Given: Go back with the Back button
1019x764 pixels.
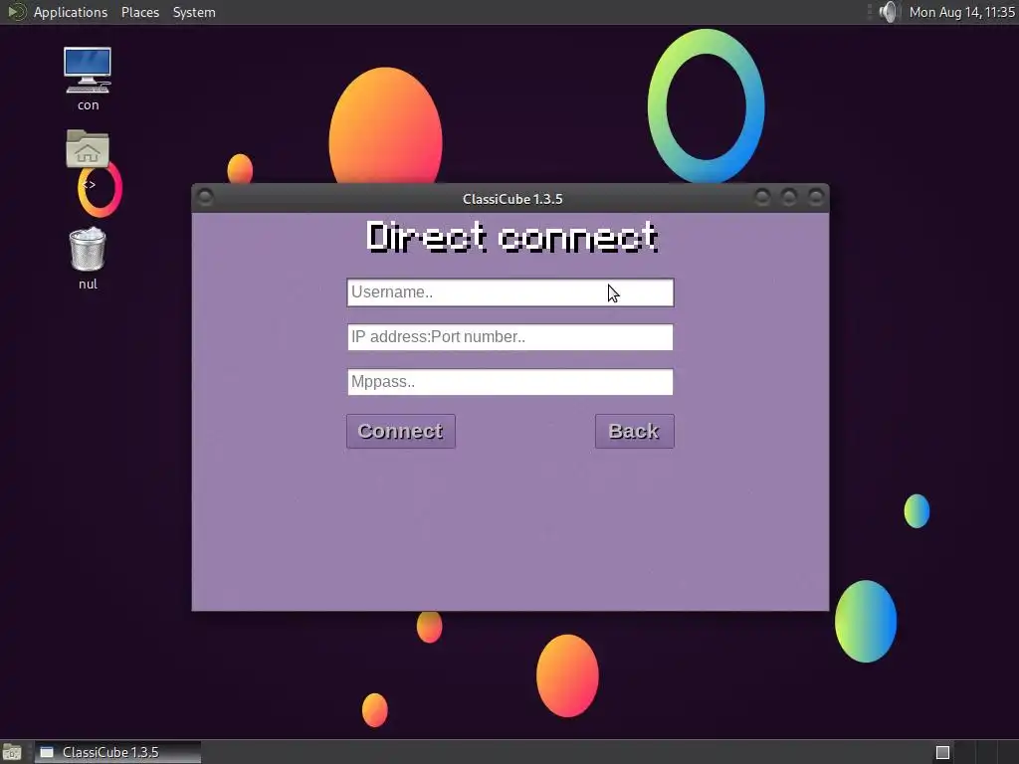Looking at the screenshot, I should tap(634, 432).
